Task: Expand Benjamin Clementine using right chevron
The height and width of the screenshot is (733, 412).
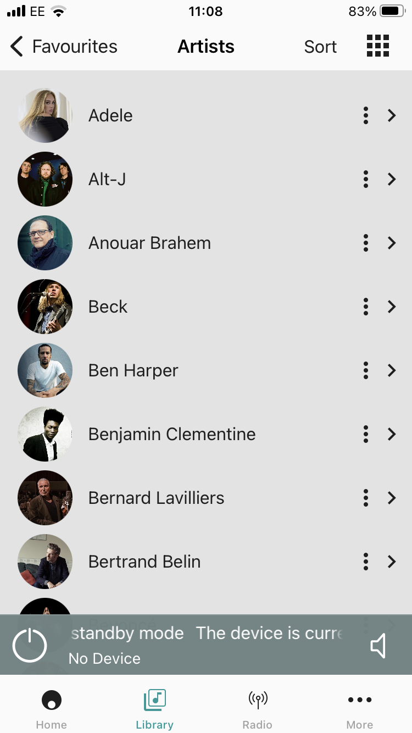Action: [392, 434]
